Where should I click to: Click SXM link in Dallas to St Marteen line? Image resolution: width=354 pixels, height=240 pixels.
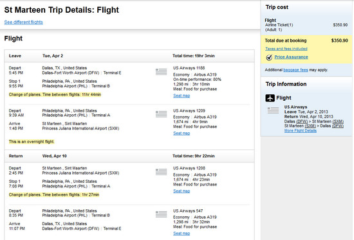coord(338,121)
